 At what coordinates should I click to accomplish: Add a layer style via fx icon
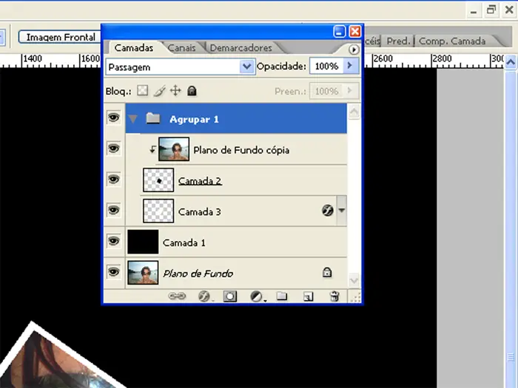pos(204,296)
